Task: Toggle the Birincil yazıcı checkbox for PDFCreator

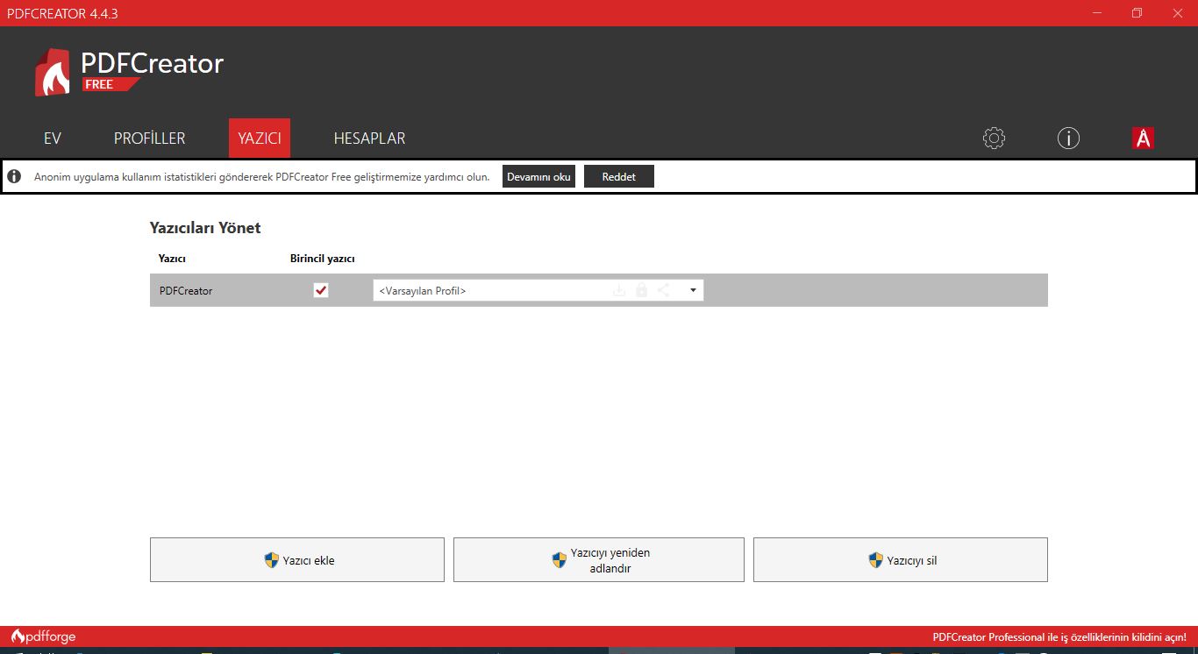Action: (321, 290)
